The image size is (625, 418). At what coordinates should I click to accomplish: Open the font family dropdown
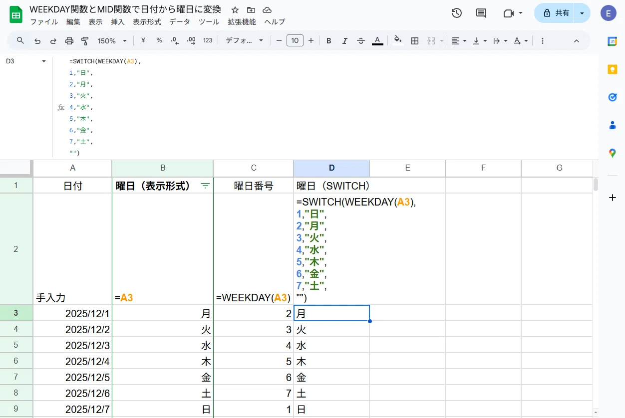click(245, 41)
